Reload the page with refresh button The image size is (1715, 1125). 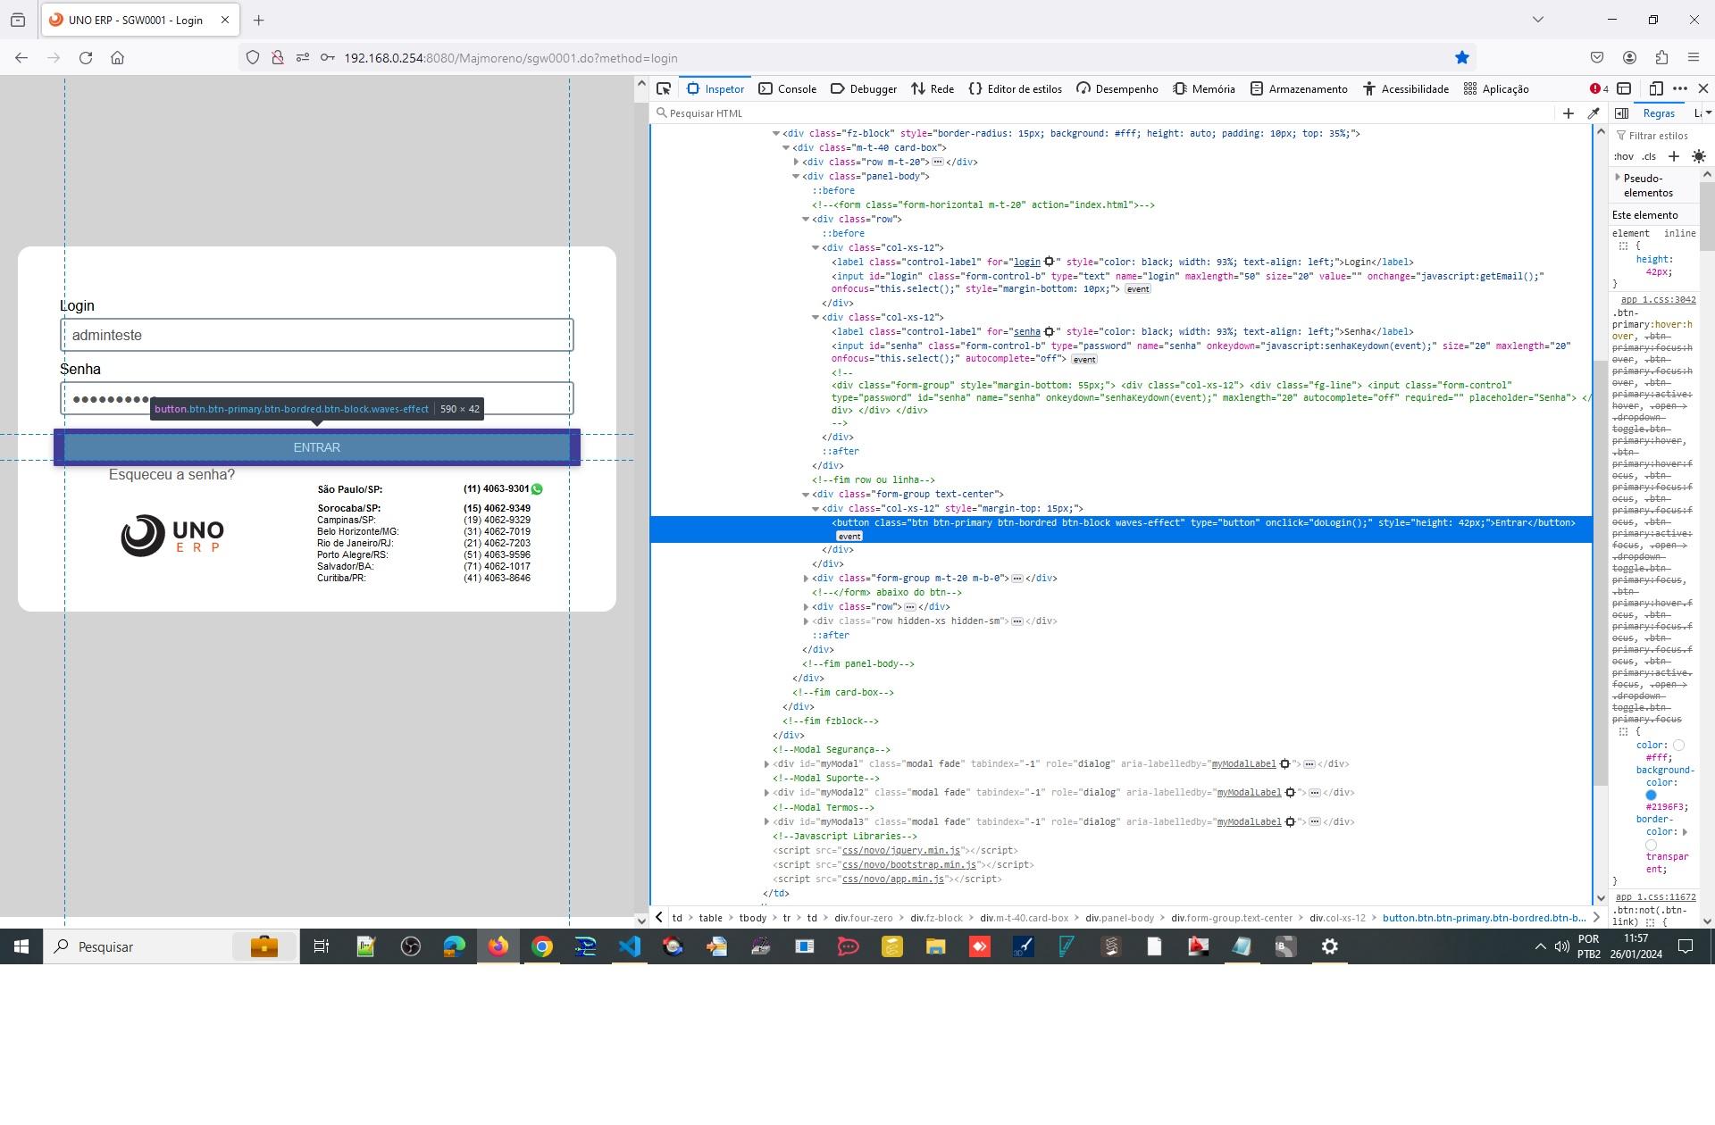(86, 58)
